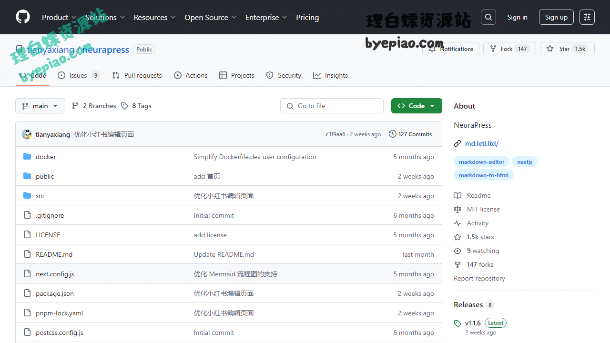
Task: Click the Sign in link
Action: click(517, 17)
